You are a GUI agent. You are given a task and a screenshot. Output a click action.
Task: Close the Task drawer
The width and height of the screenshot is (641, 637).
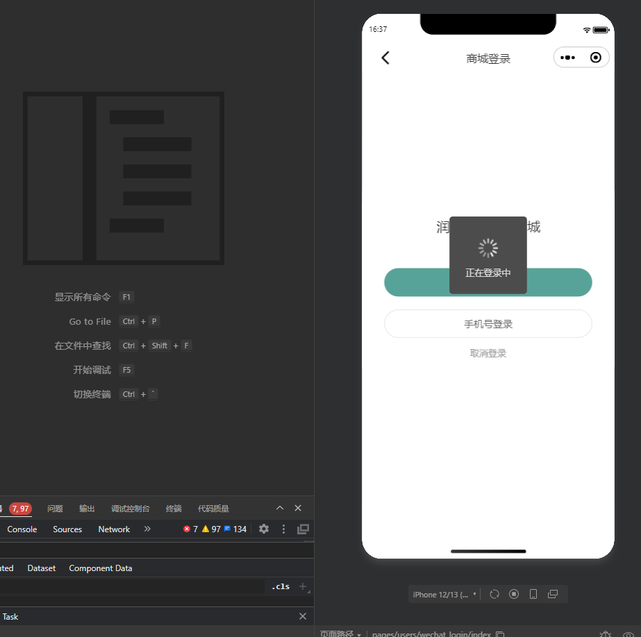click(303, 616)
